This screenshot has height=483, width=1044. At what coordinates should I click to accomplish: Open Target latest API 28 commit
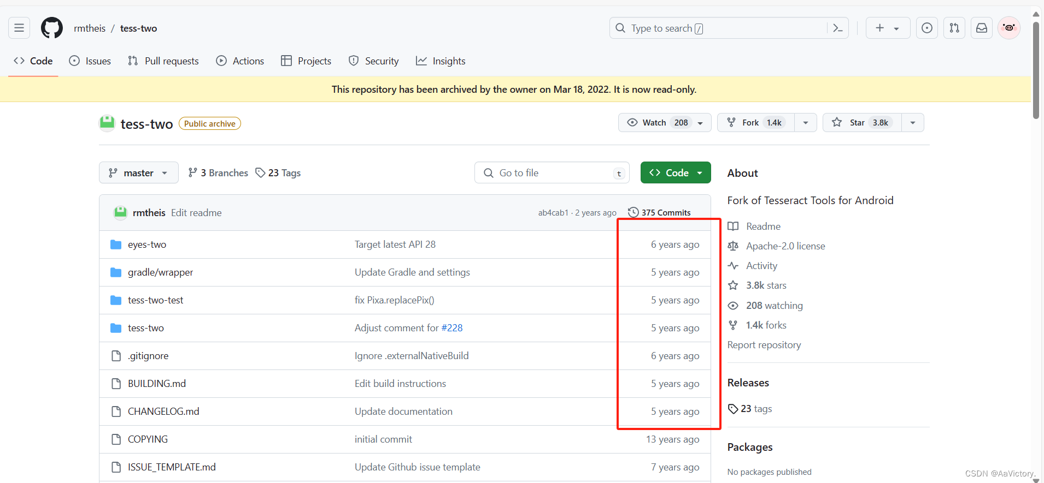point(395,245)
